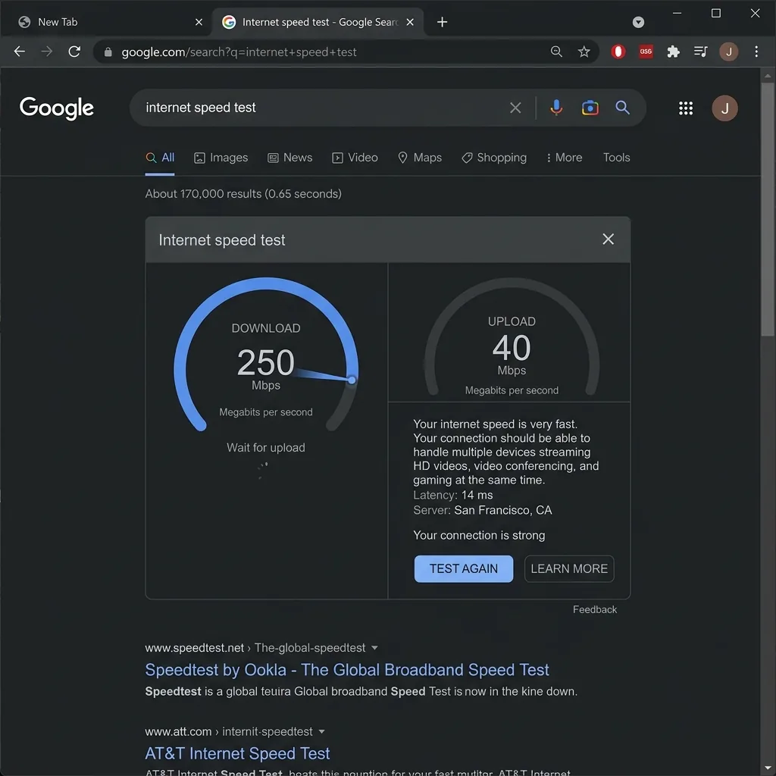776x776 pixels.
Task: Go back using the browser back arrow
Action: [x=19, y=52]
